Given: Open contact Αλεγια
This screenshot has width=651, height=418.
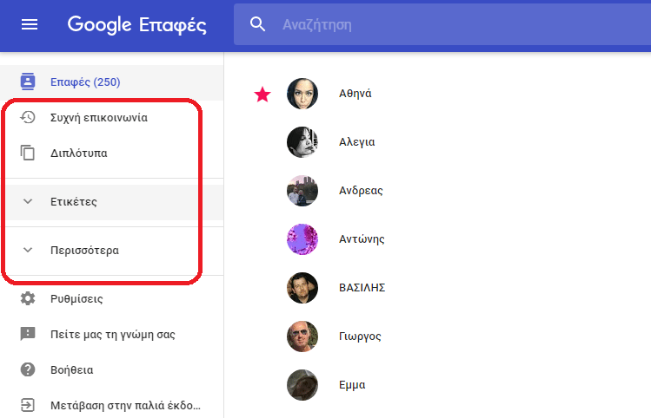Looking at the screenshot, I should click(x=356, y=141).
